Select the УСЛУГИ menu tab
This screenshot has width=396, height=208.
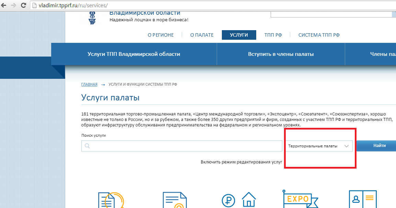[239, 35]
